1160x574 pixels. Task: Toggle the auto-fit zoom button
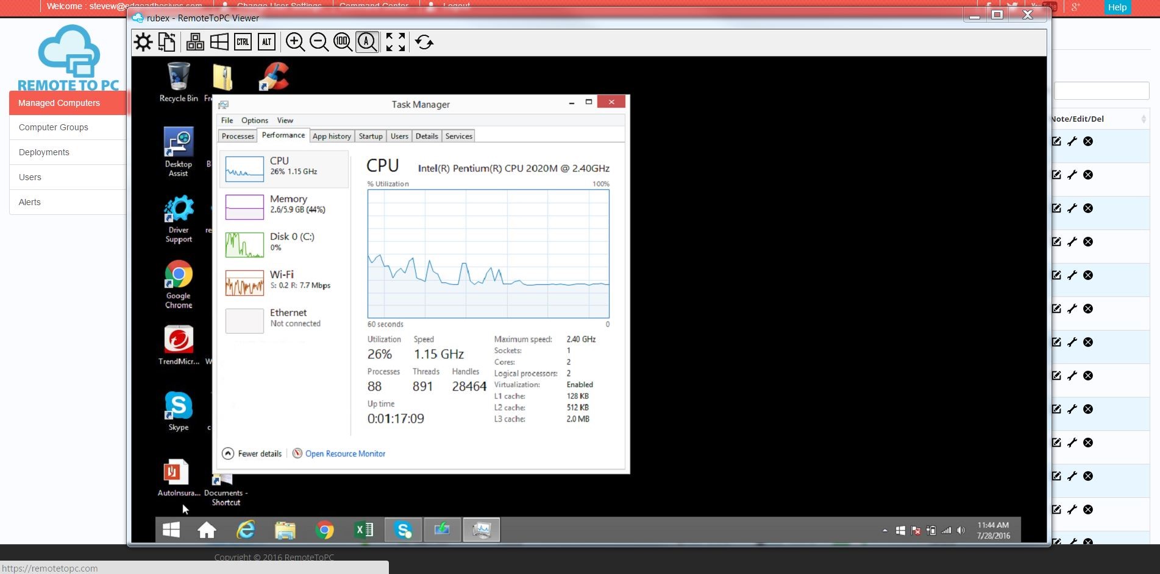(367, 42)
